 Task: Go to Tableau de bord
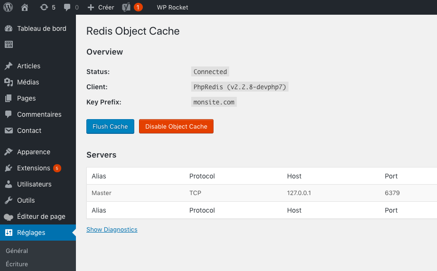coord(42,28)
